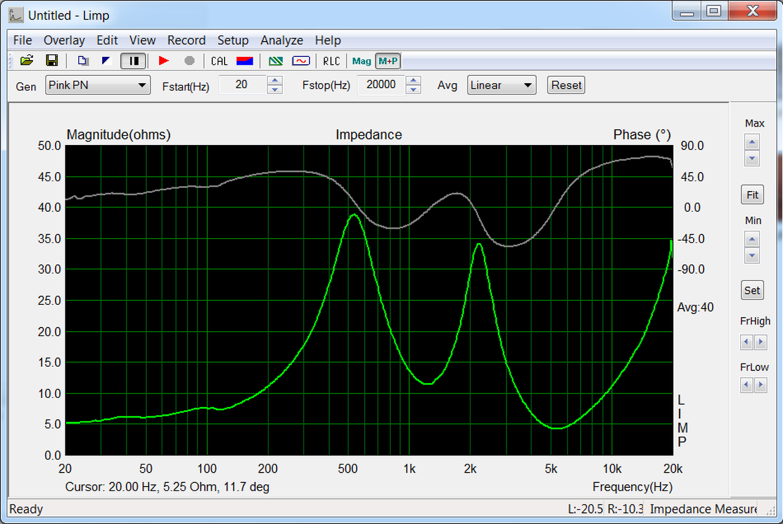This screenshot has height=524, width=783.
Task: Expand the Pink PN generator dropdown
Action: pos(98,85)
